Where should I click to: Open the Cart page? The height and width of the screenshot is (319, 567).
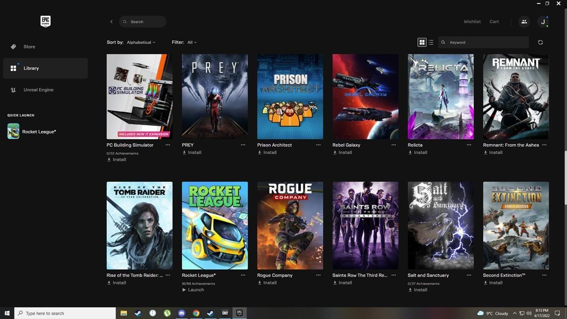coord(494,22)
